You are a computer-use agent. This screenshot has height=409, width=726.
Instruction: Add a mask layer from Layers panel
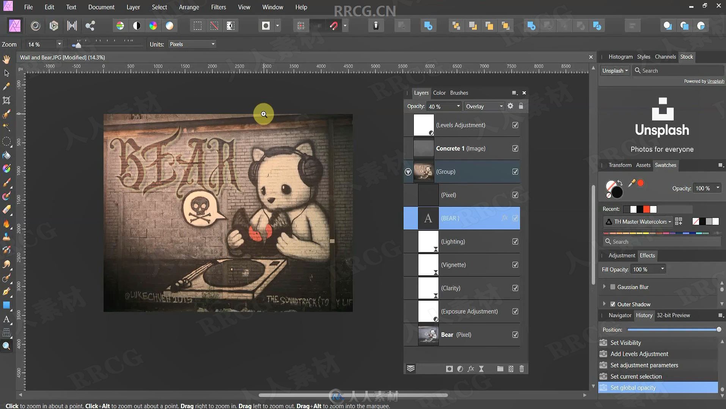449,369
